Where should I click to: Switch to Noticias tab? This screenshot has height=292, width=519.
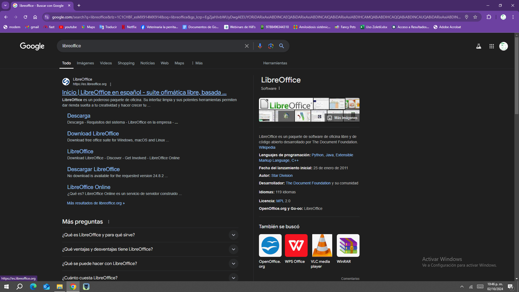point(148,63)
